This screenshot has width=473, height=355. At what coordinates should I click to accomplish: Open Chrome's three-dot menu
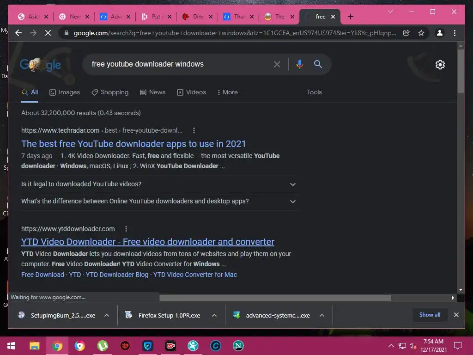(455, 33)
